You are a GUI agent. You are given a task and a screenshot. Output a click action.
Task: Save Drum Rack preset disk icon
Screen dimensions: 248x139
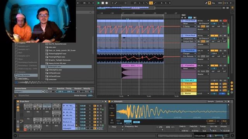tap(106, 101)
